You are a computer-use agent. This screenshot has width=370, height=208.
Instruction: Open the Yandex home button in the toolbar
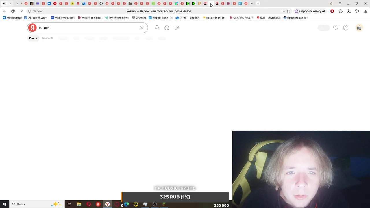click(x=13, y=11)
